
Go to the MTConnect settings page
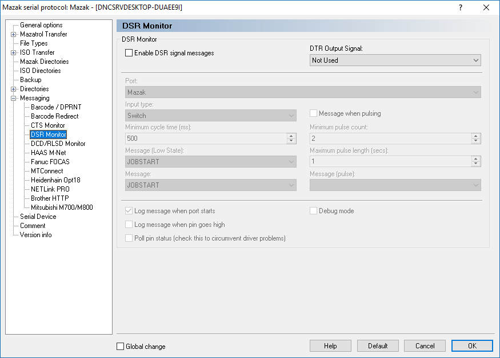[47, 171]
